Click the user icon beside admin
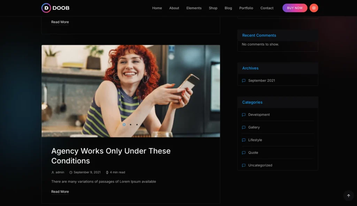Screen dimensions: 357x206 coord(53,172)
